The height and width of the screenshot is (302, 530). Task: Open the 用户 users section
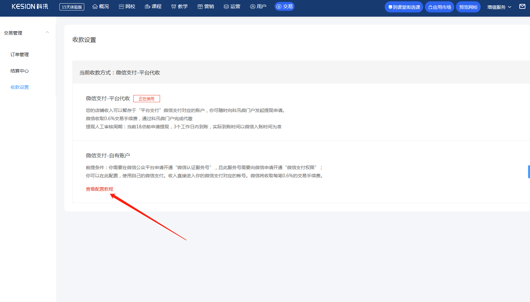pos(258,7)
